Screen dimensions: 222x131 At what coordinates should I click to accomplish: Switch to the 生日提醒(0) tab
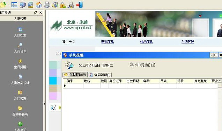pyautogui.click(x=75, y=75)
